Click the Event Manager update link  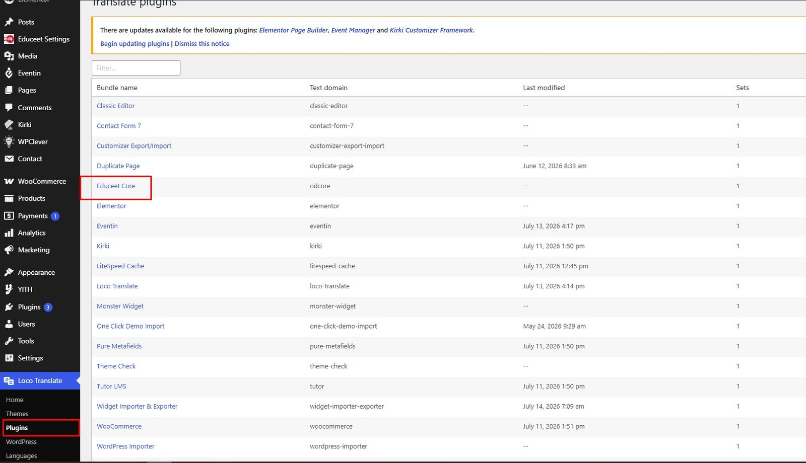[353, 30]
